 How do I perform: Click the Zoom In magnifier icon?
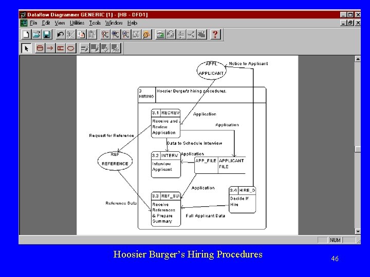115,34
